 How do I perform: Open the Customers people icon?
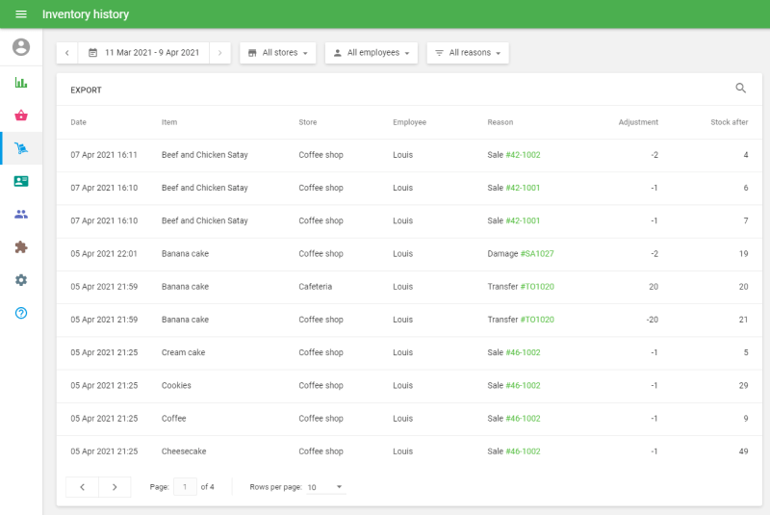[x=21, y=214]
